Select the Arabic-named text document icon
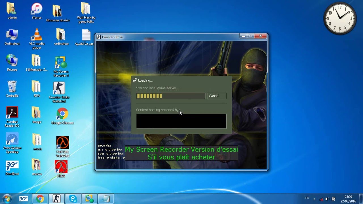Image resolution: width=363 pixels, height=204 pixels. (x=85, y=37)
